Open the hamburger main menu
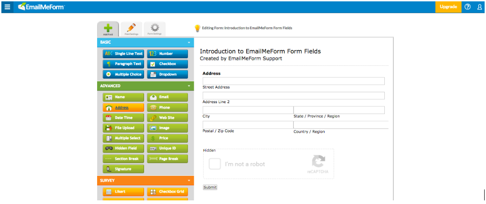The height and width of the screenshot is (204, 486). tap(7, 7)
